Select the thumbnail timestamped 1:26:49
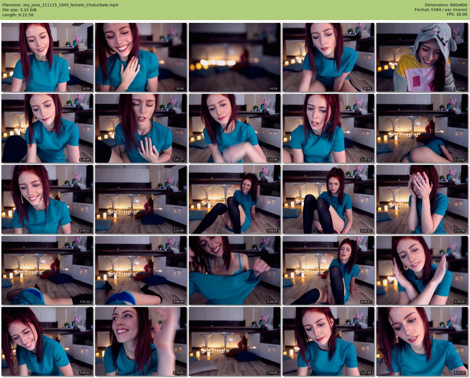470x378 pixels. [47, 128]
